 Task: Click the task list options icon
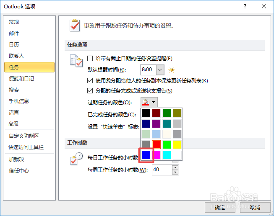(76, 61)
